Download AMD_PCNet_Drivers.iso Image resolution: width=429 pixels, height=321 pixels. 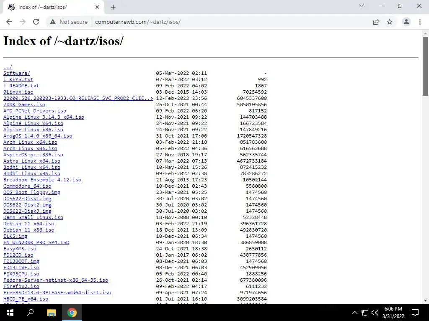point(35,111)
